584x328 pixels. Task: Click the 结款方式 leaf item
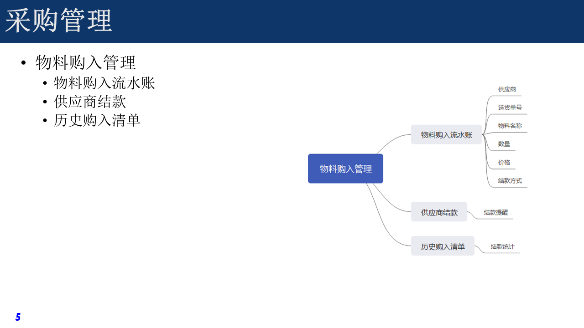[x=510, y=181]
